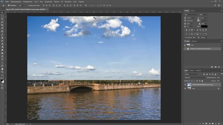Open the layer filter kind dropdown
The image size is (223, 125).
pyautogui.click(x=191, y=74)
